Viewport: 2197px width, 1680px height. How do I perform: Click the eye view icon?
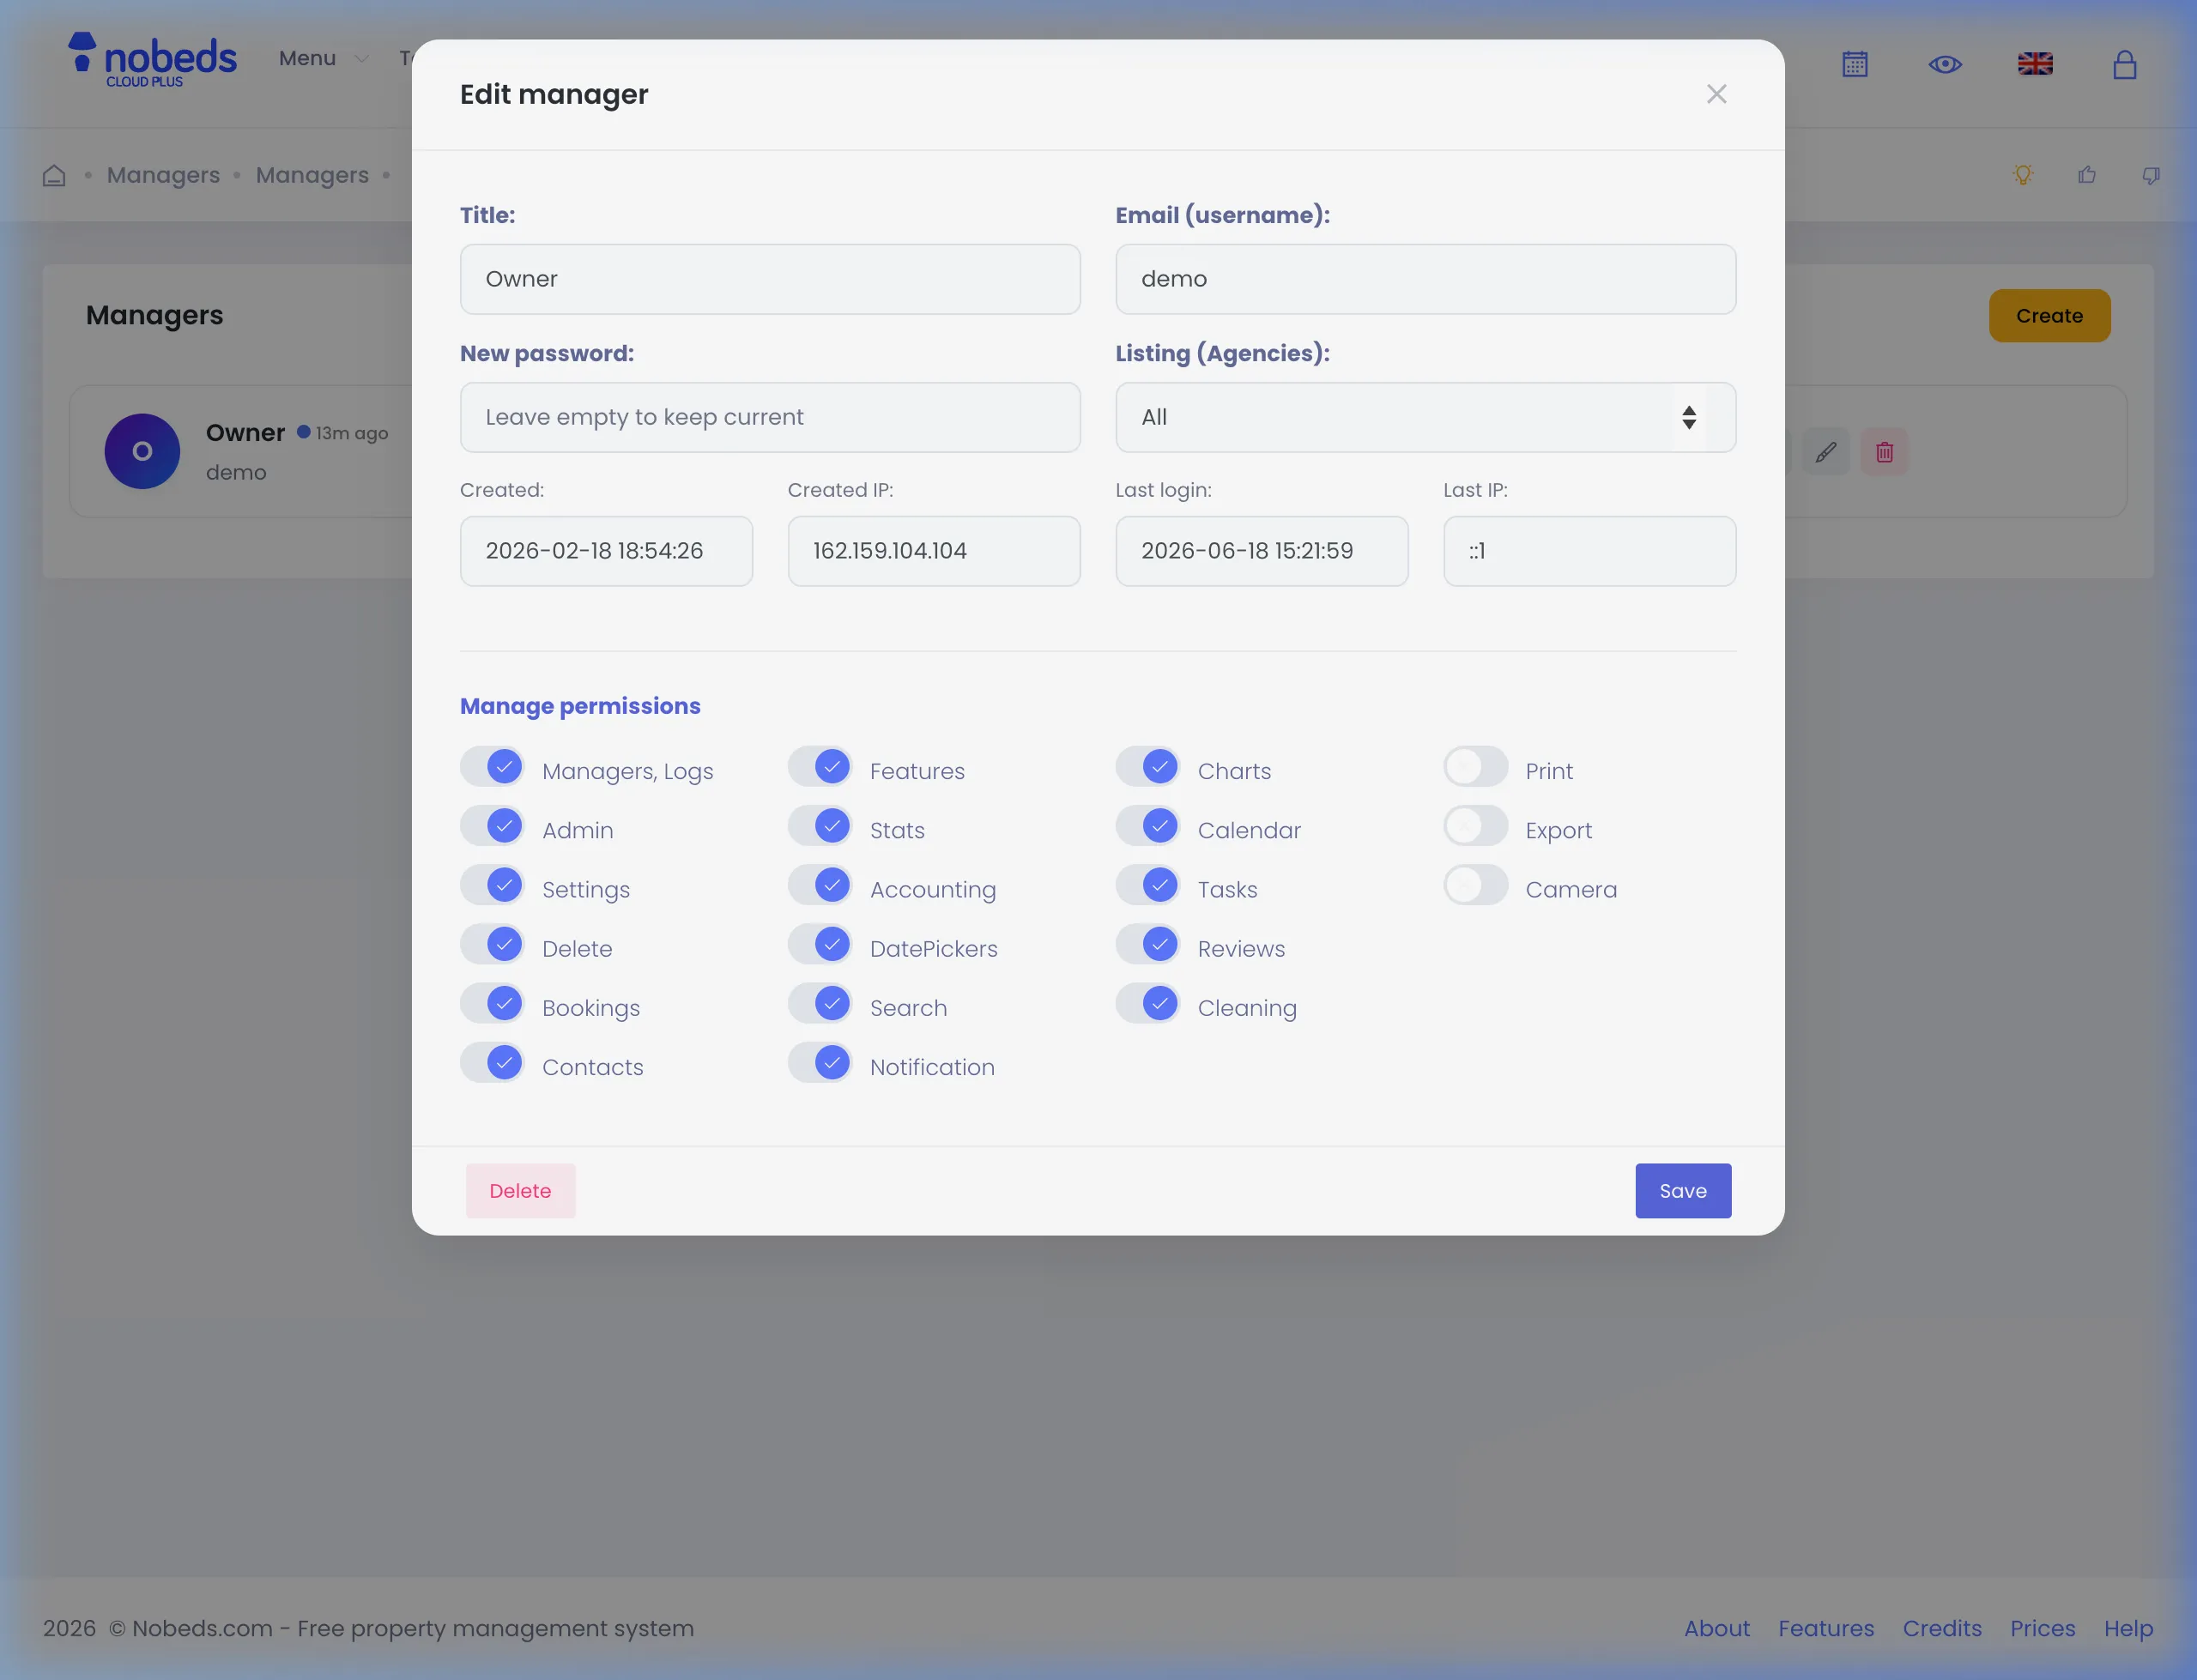[1945, 65]
